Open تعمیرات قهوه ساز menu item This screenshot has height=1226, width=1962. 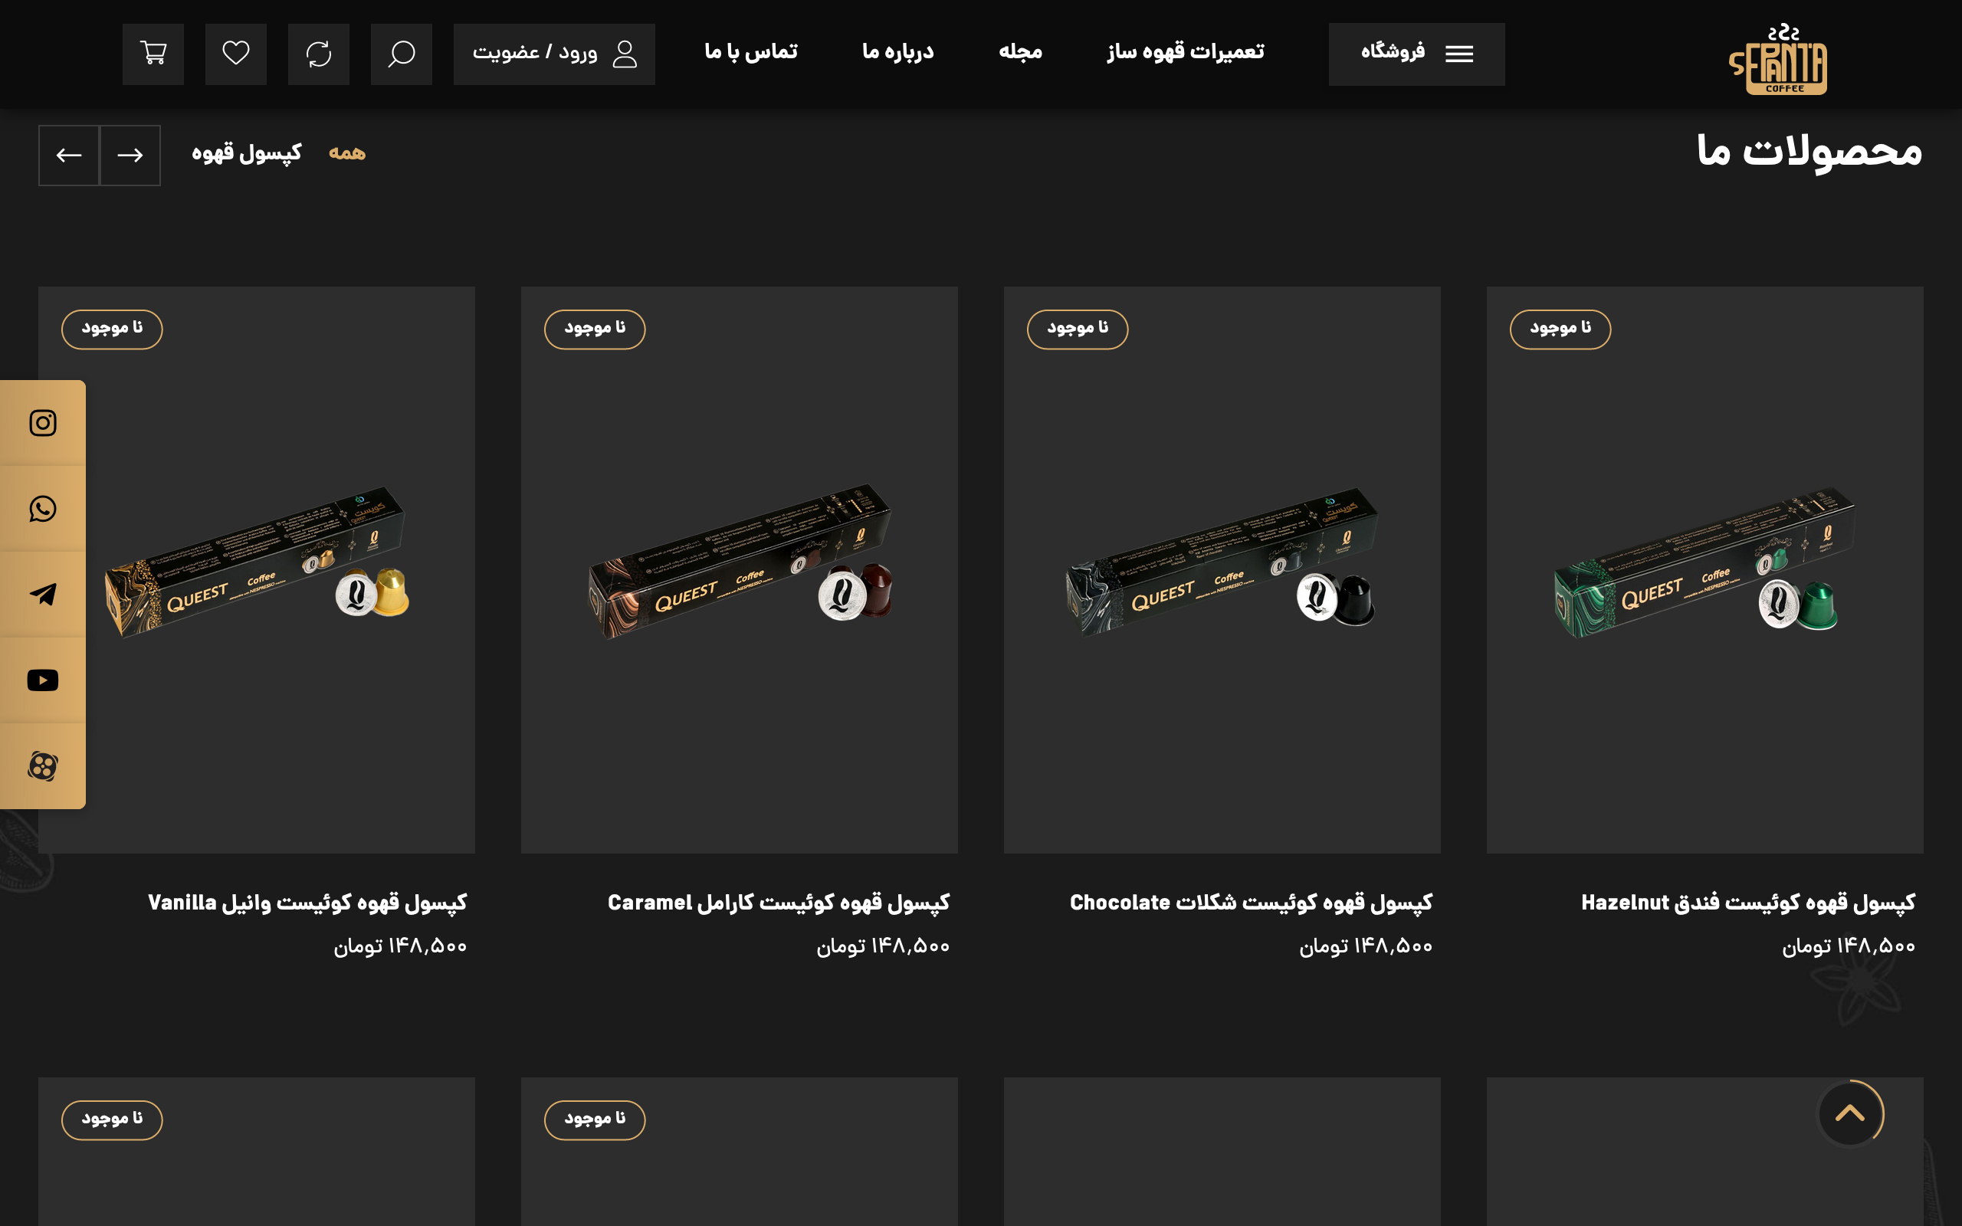[x=1186, y=52]
